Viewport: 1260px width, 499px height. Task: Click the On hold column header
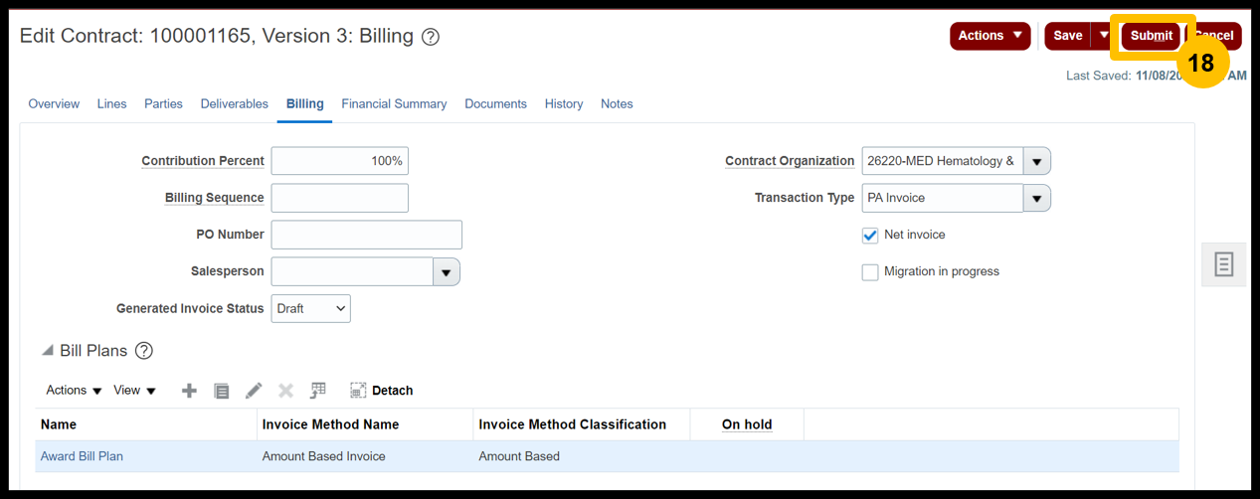(x=747, y=424)
